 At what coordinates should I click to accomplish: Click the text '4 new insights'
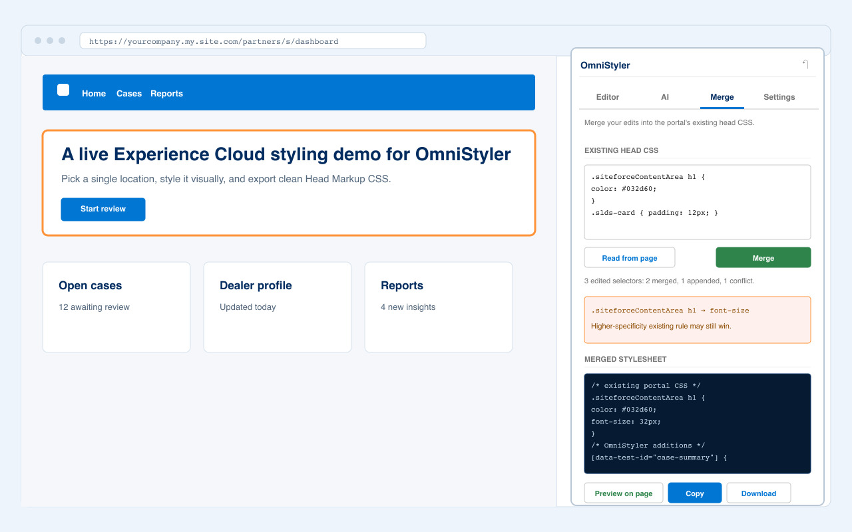408,307
